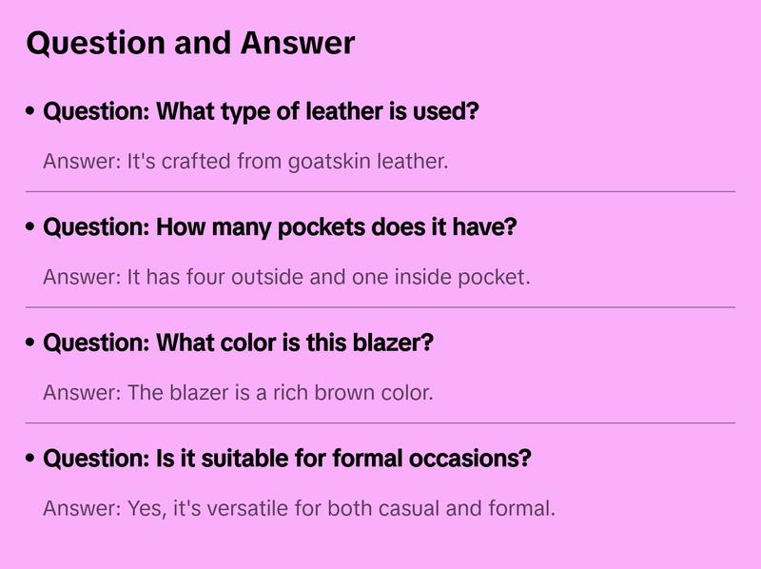Click the divider below the brown color answer
This screenshot has width=761, height=569.
click(x=380, y=422)
